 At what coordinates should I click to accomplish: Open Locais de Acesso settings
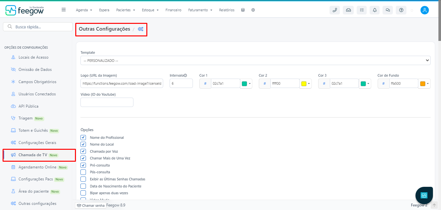[x=34, y=57]
